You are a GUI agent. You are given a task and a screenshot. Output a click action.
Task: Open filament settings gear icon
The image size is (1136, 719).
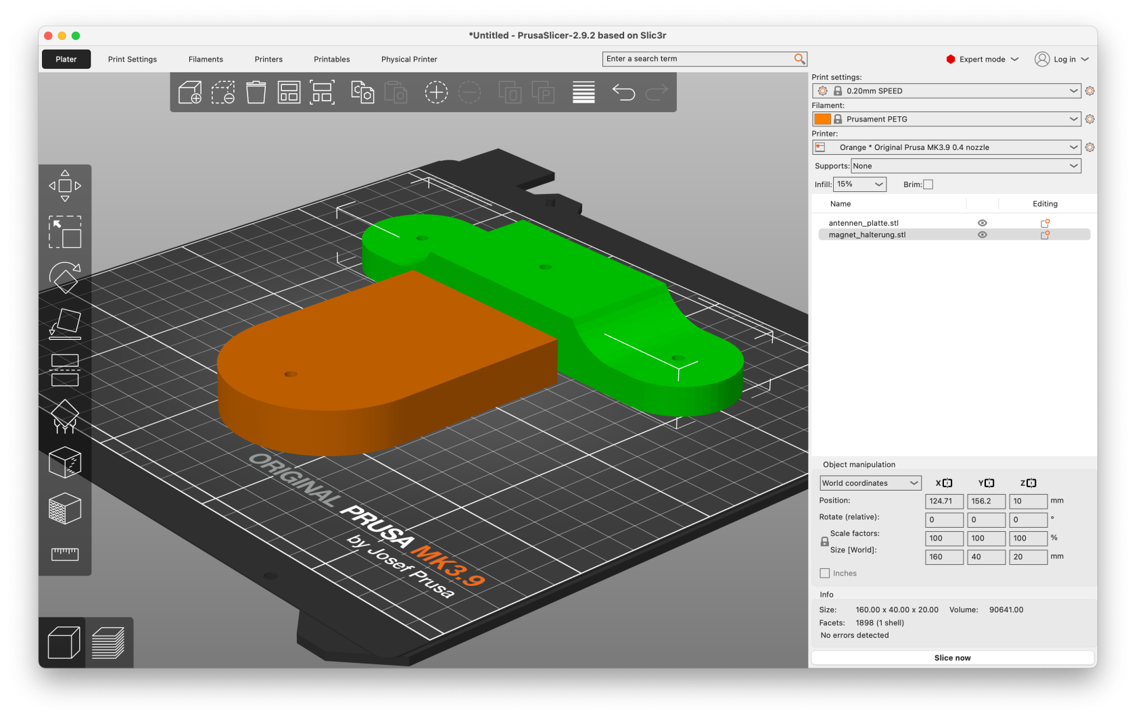[1089, 119]
